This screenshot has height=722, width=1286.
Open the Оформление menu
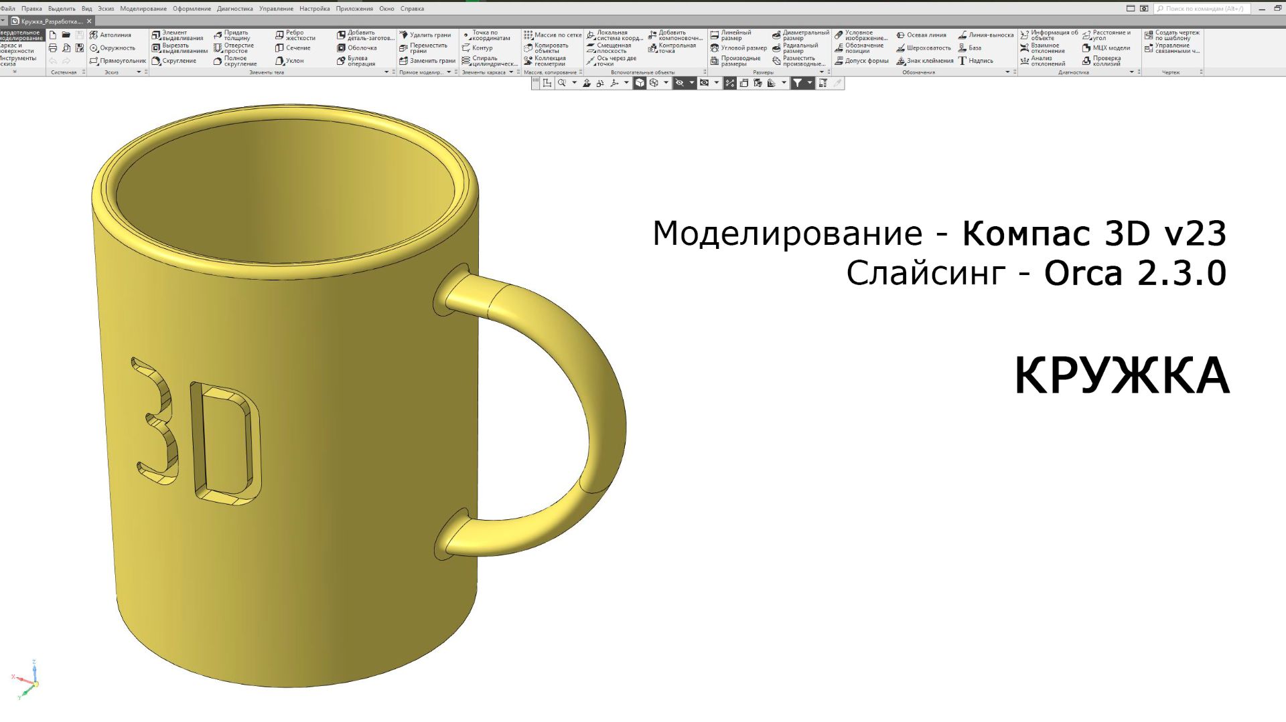click(192, 9)
